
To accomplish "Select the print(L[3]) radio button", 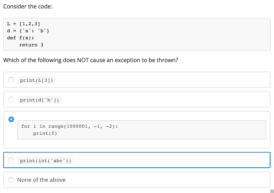I will pos(11,80).
